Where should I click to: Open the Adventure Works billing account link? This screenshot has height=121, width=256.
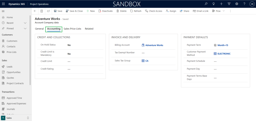[154, 45]
